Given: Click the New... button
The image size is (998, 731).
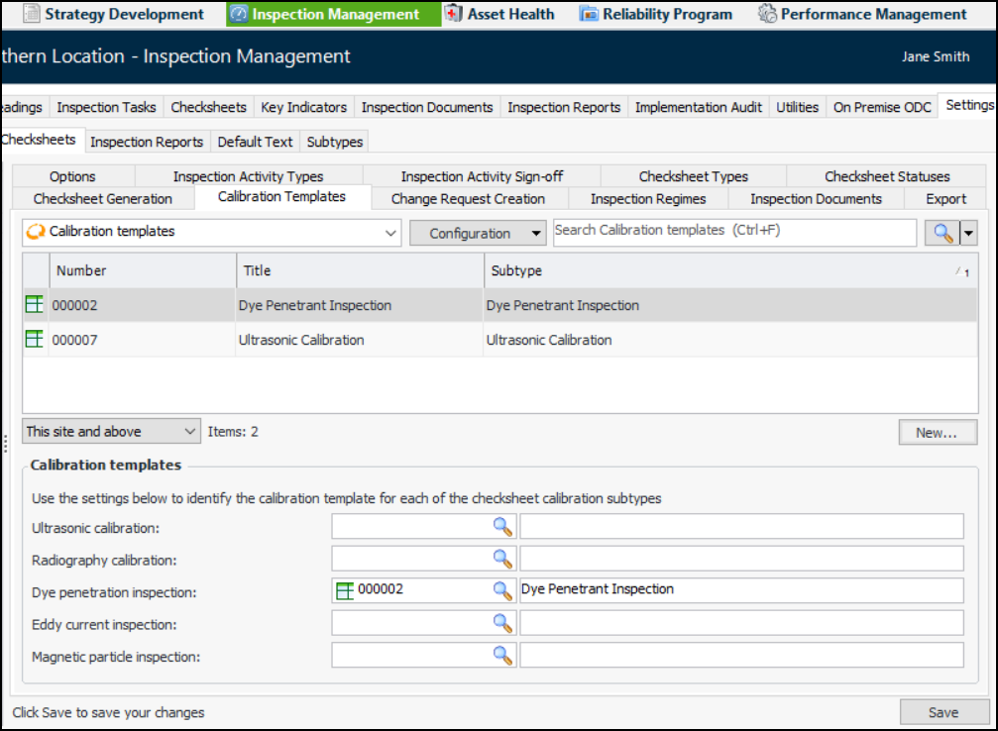Looking at the screenshot, I should click(937, 433).
